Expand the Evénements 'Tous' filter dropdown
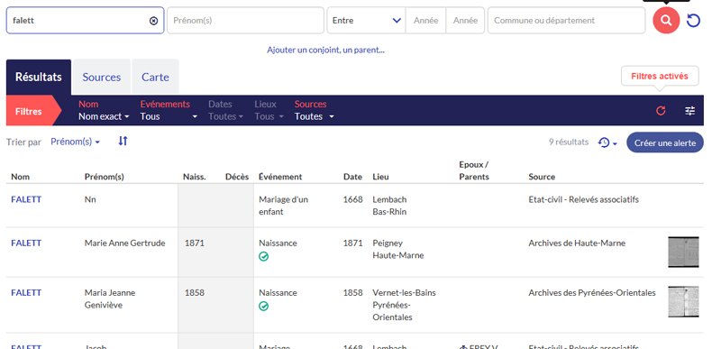This screenshot has height=349, width=721. click(169, 117)
